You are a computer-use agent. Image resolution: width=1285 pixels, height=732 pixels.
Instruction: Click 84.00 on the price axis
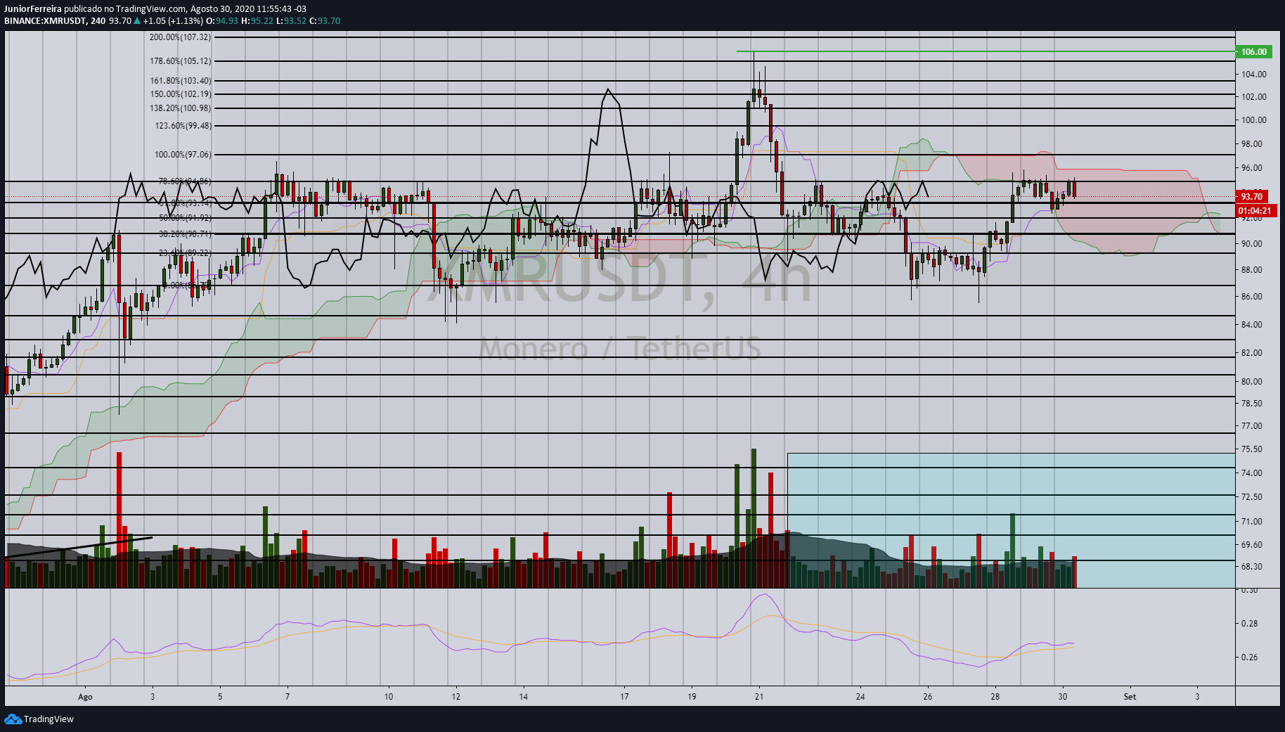(x=1251, y=324)
